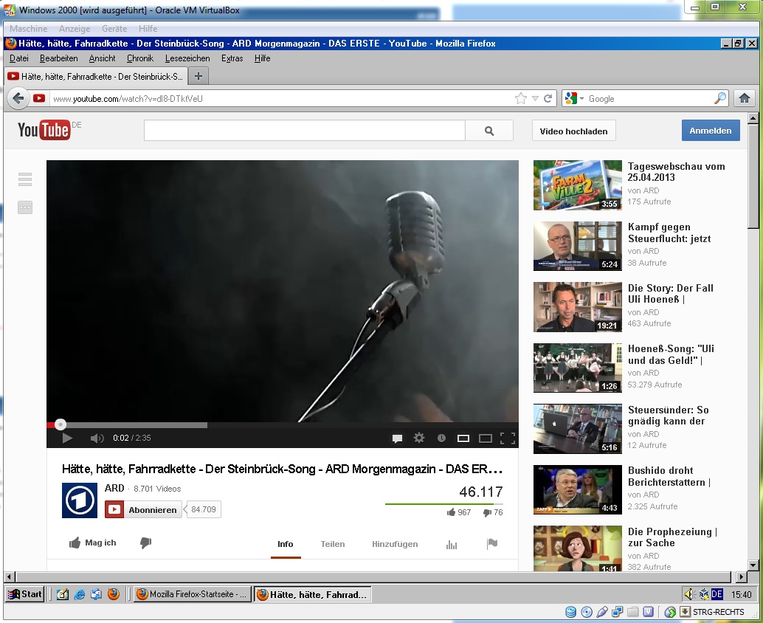Open Hoeneß-Song thumbnail
The height and width of the screenshot is (623, 763).
coord(578,368)
